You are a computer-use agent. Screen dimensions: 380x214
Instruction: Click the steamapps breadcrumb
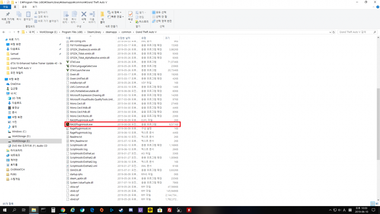point(111,32)
